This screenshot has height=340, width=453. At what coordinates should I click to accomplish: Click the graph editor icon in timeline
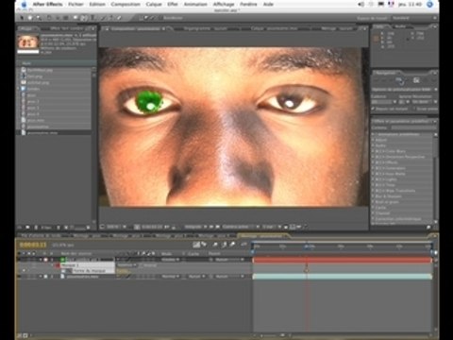tap(196, 245)
